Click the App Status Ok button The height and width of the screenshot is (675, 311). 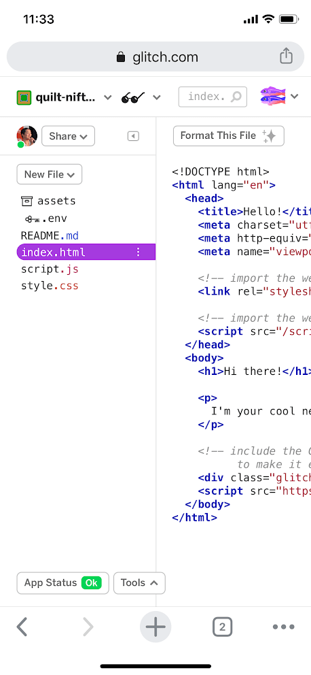[x=62, y=583]
